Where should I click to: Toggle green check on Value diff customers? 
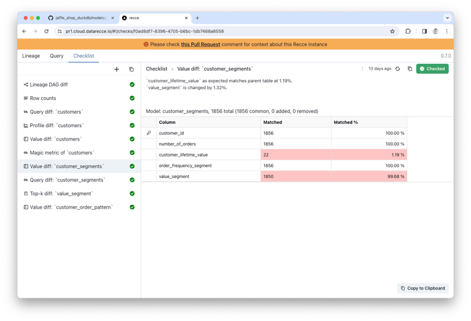click(132, 139)
